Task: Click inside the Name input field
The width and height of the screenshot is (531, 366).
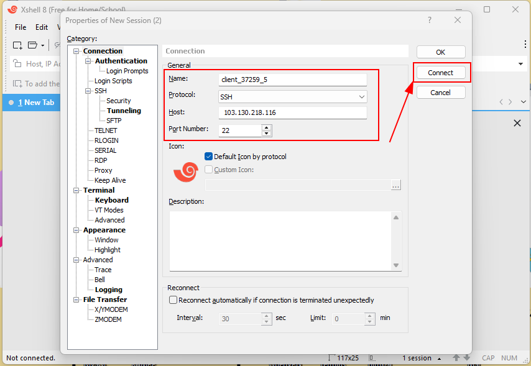Action: (x=292, y=79)
